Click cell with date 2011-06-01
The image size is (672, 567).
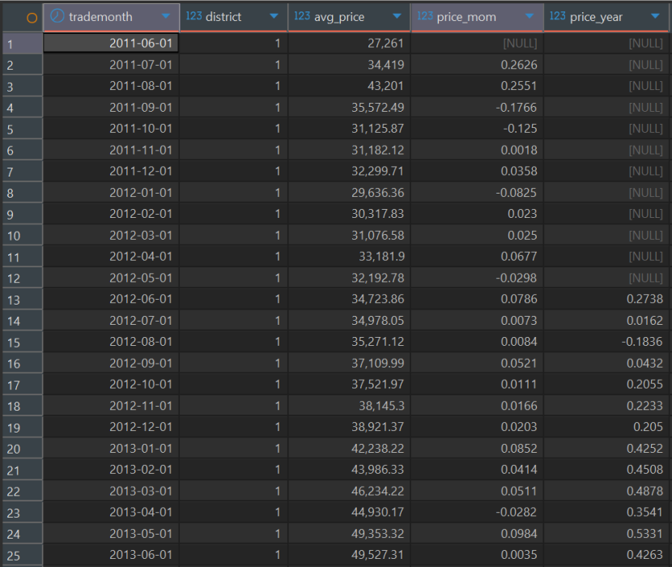point(111,43)
